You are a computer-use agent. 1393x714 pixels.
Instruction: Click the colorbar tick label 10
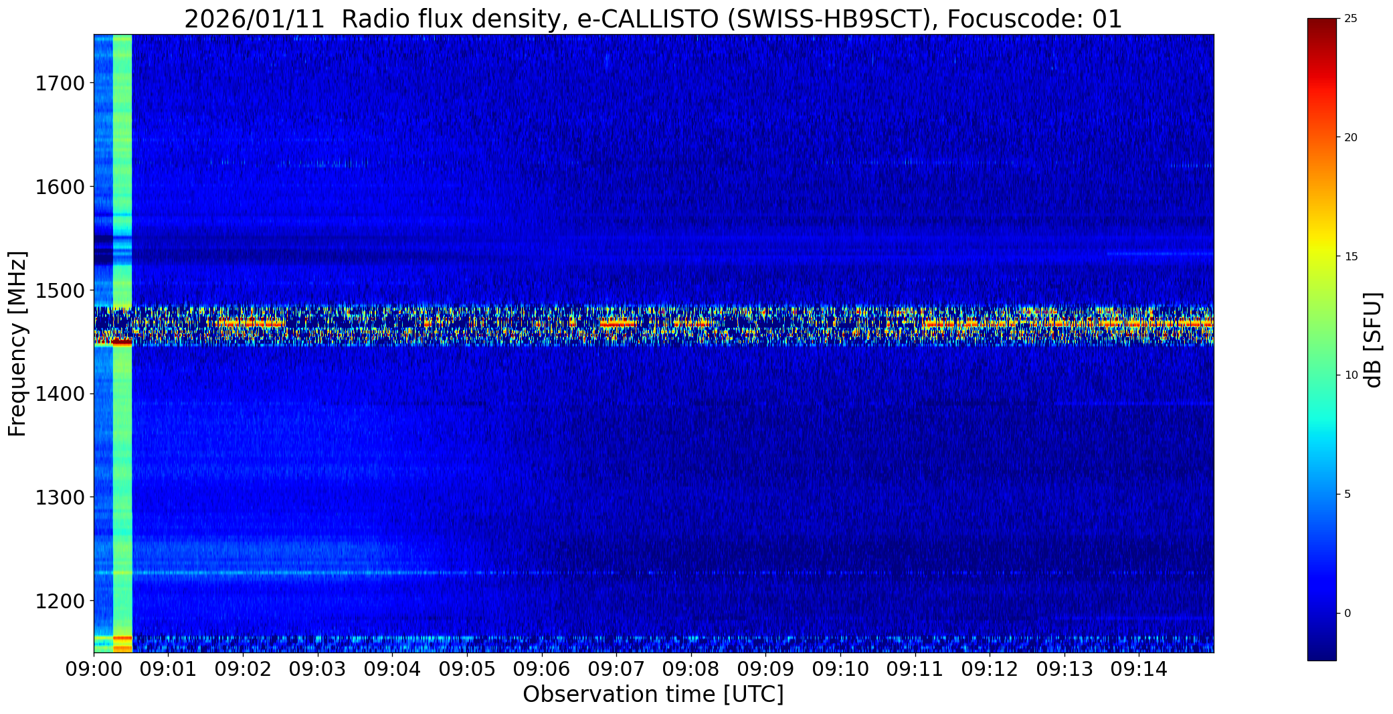click(x=1351, y=375)
